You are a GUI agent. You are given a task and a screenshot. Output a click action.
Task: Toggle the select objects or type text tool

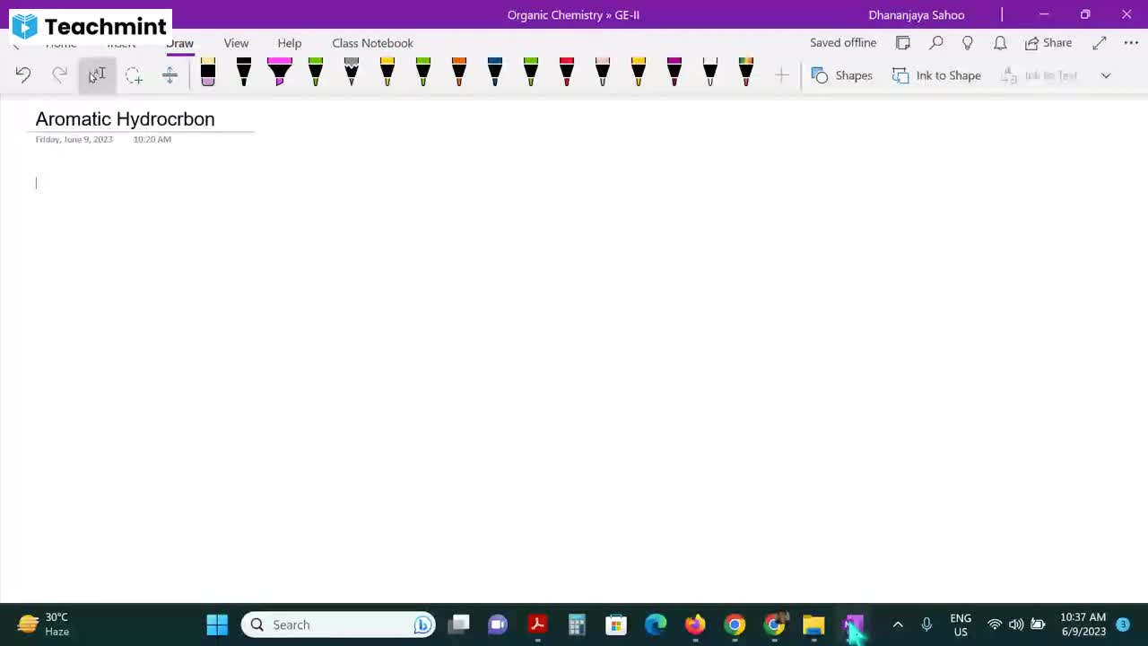(97, 75)
